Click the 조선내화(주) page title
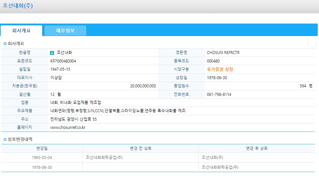This screenshot has height=176, width=319. pyautogui.click(x=18, y=6)
